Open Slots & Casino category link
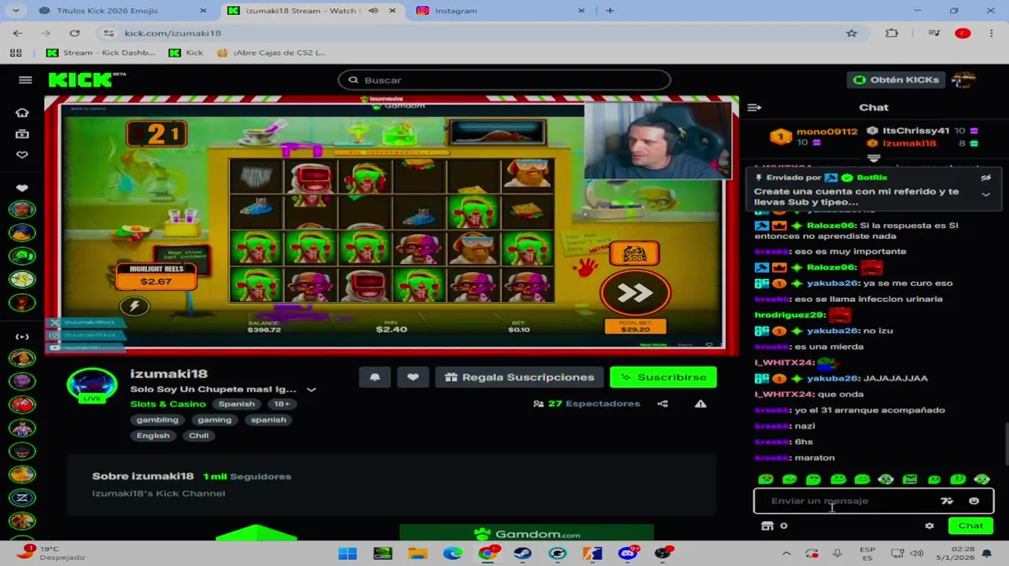Image resolution: width=1009 pixels, height=566 pixels. pyautogui.click(x=168, y=404)
